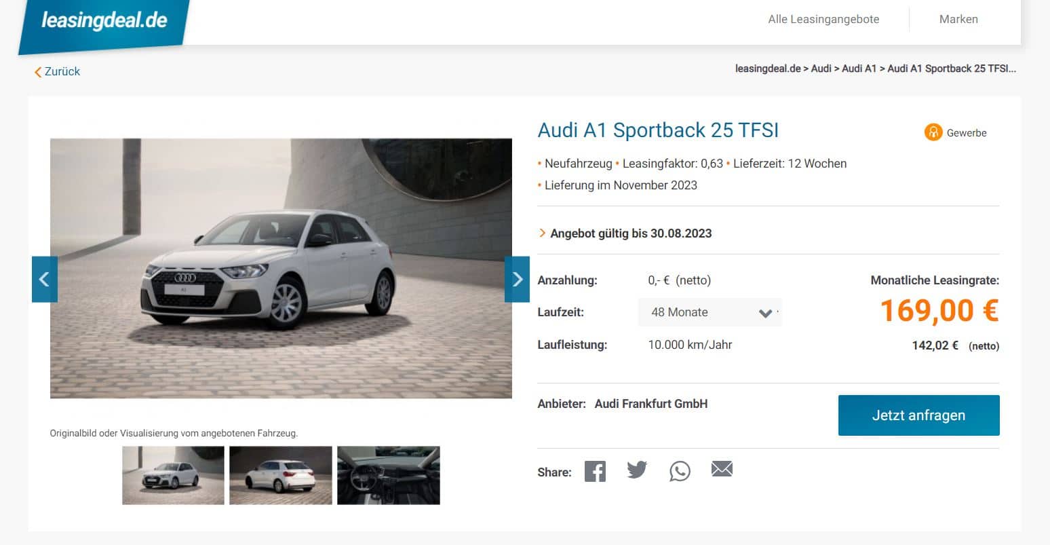Share the offer by email
Screen dimensions: 1050x545
(722, 469)
